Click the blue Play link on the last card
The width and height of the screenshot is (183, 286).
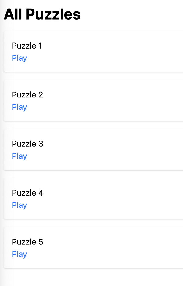pyautogui.click(x=19, y=254)
